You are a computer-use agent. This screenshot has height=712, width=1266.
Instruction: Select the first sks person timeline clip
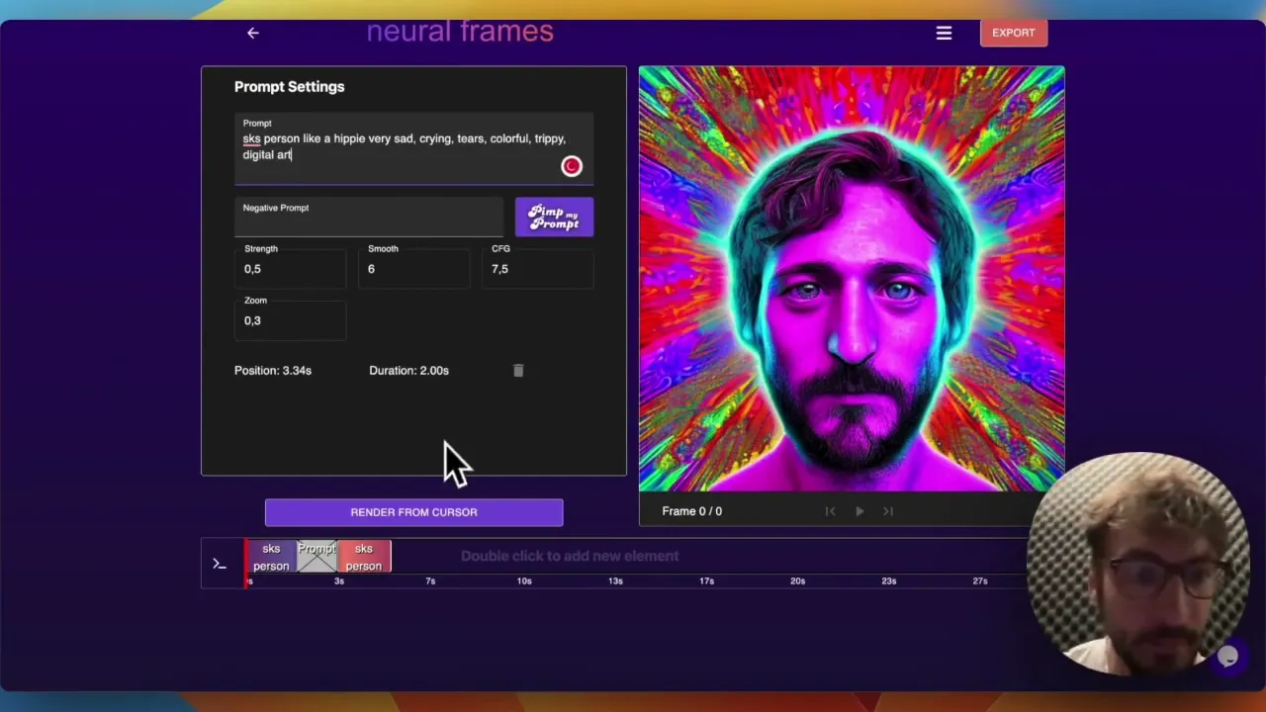coord(271,557)
